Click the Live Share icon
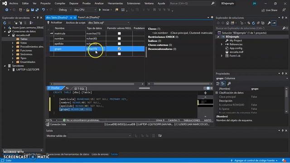Image resolution: width=290 pixels, height=163 pixels. point(263,10)
